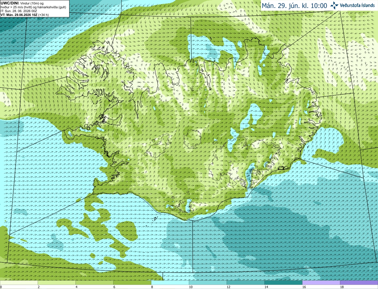
Task: Click the legend scale label 18
Action: pyautogui.click(x=342, y=287)
